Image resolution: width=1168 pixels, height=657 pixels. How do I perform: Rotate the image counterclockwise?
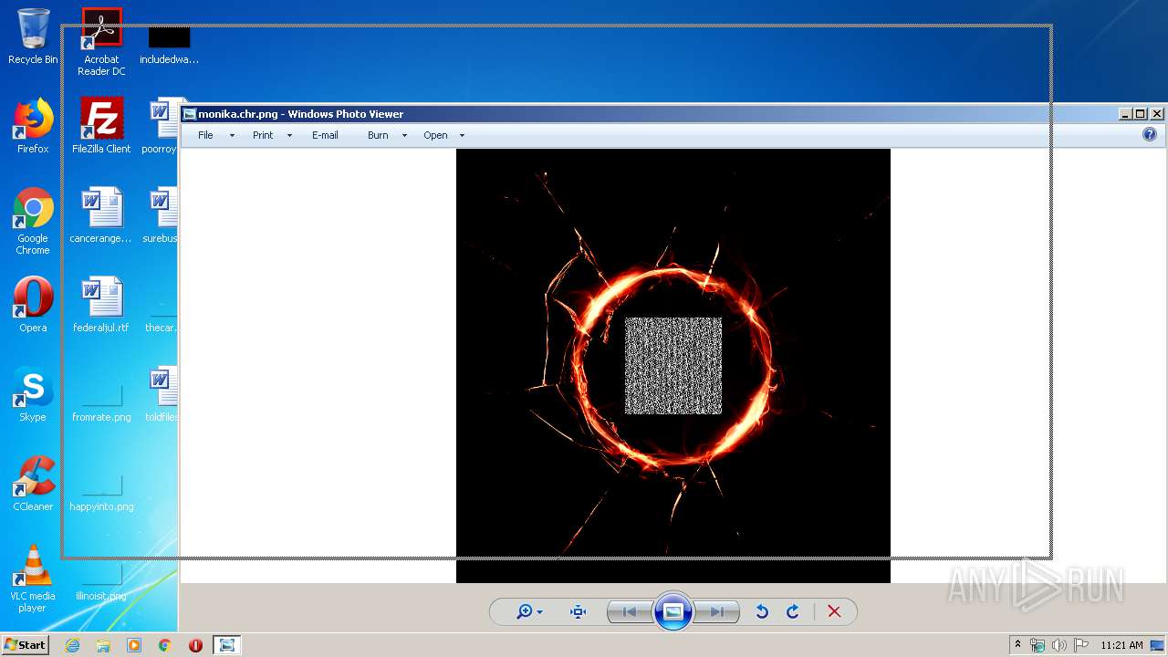(762, 612)
